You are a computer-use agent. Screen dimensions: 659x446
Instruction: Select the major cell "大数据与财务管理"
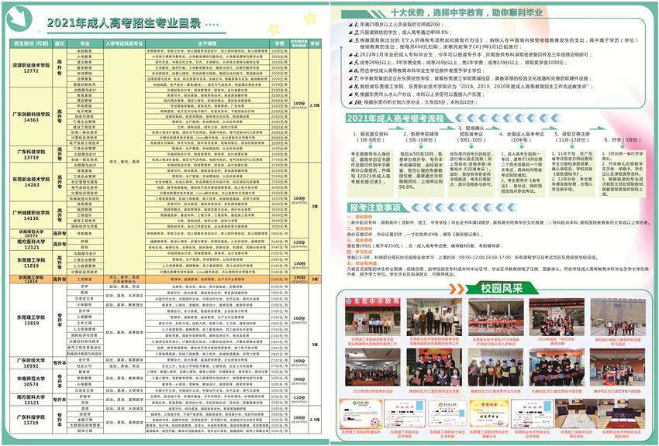pyautogui.click(x=85, y=425)
